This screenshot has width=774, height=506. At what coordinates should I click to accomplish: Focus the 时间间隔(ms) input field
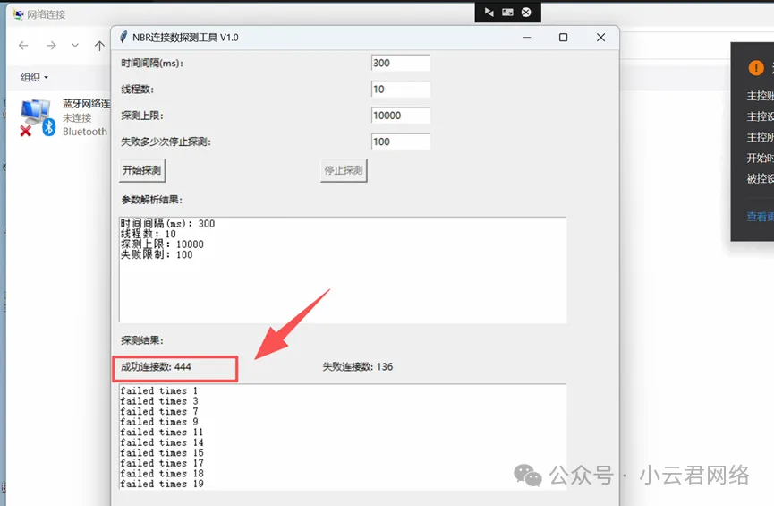tap(400, 63)
